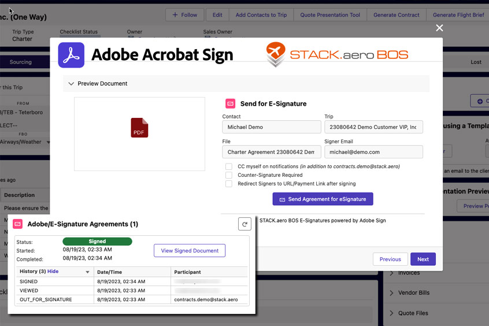Click the STACK.aero BOS airplane logo
Screen dimensions: 489x326
(275, 54)
